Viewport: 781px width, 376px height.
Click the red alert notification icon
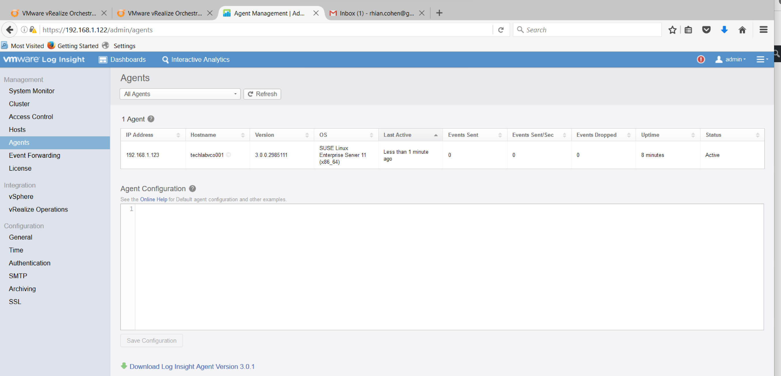tap(701, 59)
